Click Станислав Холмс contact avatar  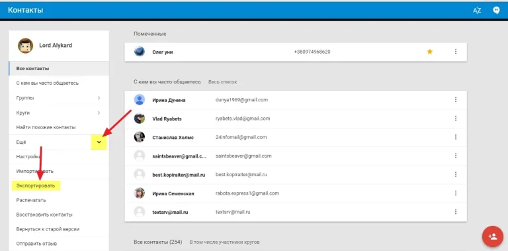pos(140,137)
